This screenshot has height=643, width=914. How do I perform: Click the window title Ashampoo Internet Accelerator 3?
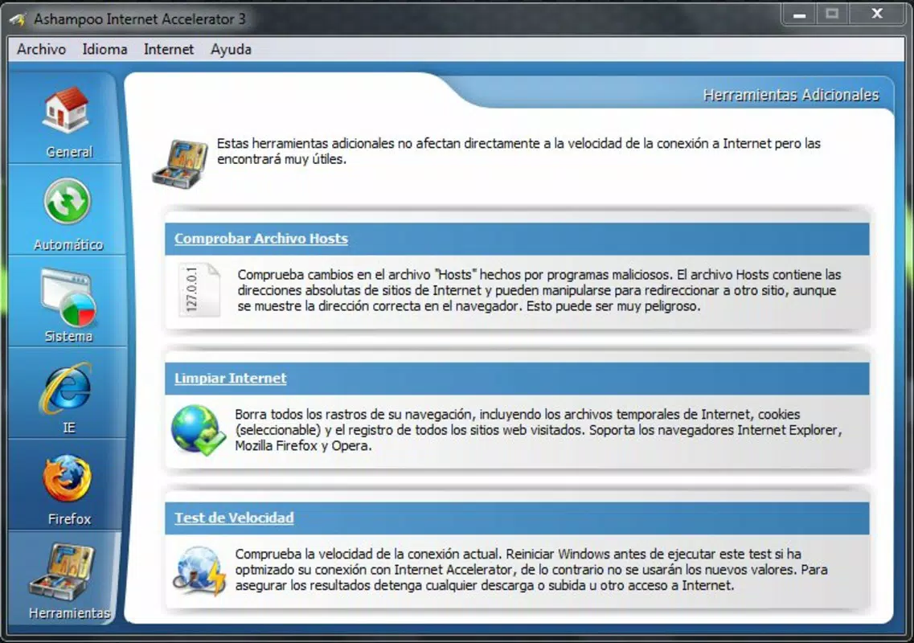pos(139,19)
